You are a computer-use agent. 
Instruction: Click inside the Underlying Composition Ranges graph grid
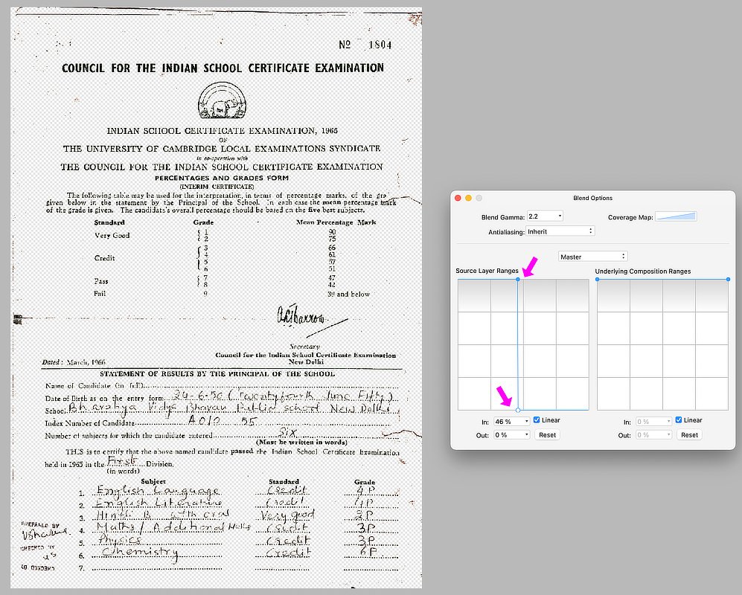click(662, 344)
